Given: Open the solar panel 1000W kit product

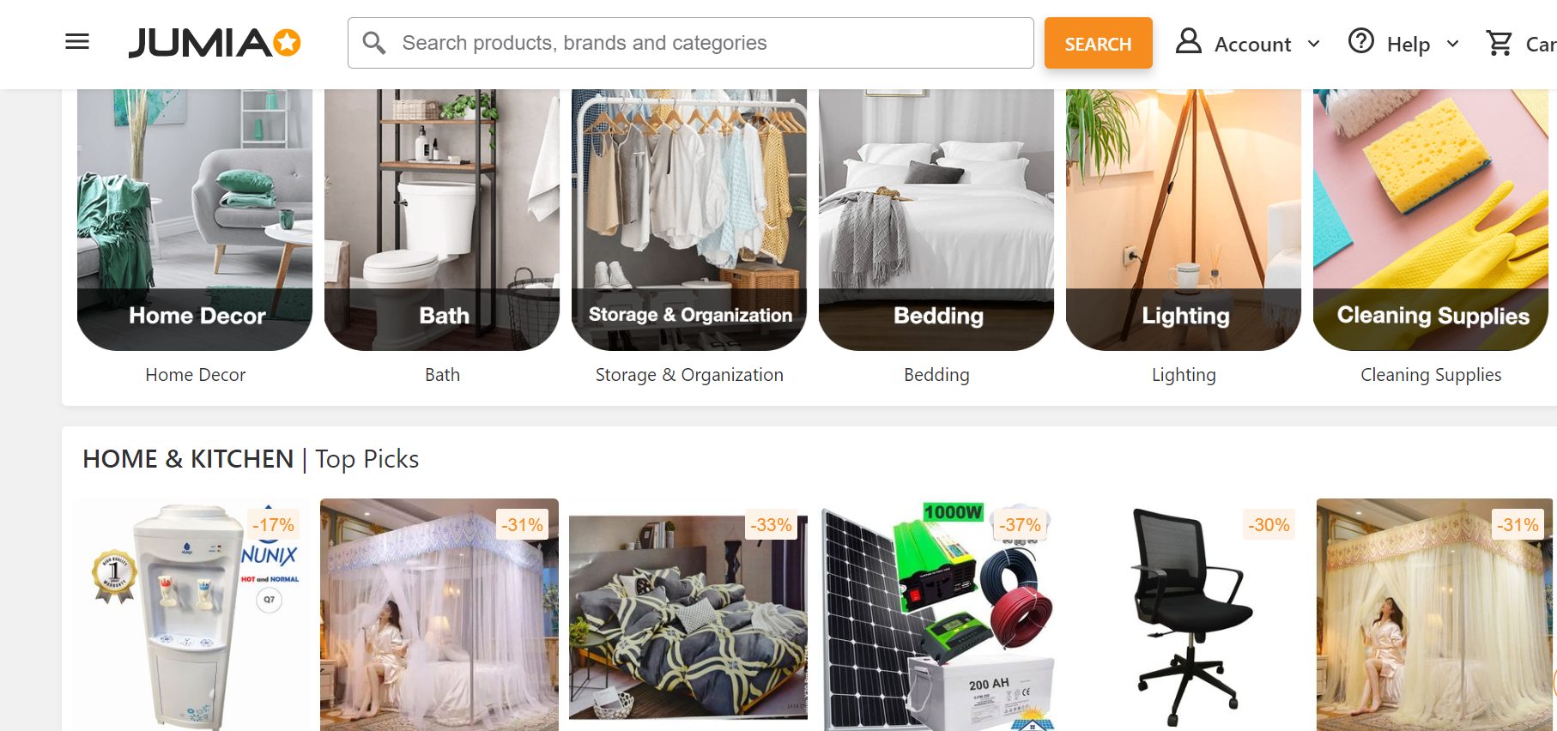Looking at the screenshot, I should click(x=936, y=614).
